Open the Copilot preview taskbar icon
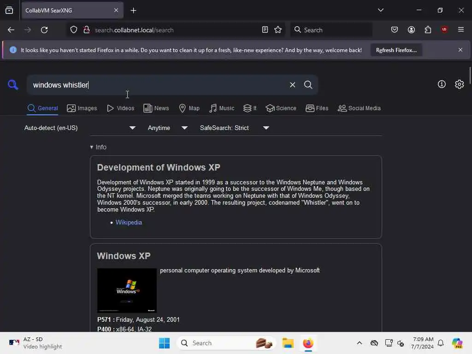Viewport: 472px width, 354px height. click(457, 343)
